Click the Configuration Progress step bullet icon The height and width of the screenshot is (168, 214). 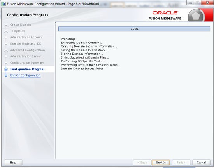pyautogui.click(x=6, y=69)
